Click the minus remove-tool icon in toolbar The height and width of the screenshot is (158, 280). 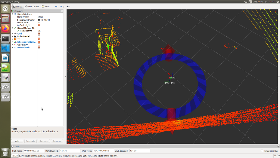point(62,6)
